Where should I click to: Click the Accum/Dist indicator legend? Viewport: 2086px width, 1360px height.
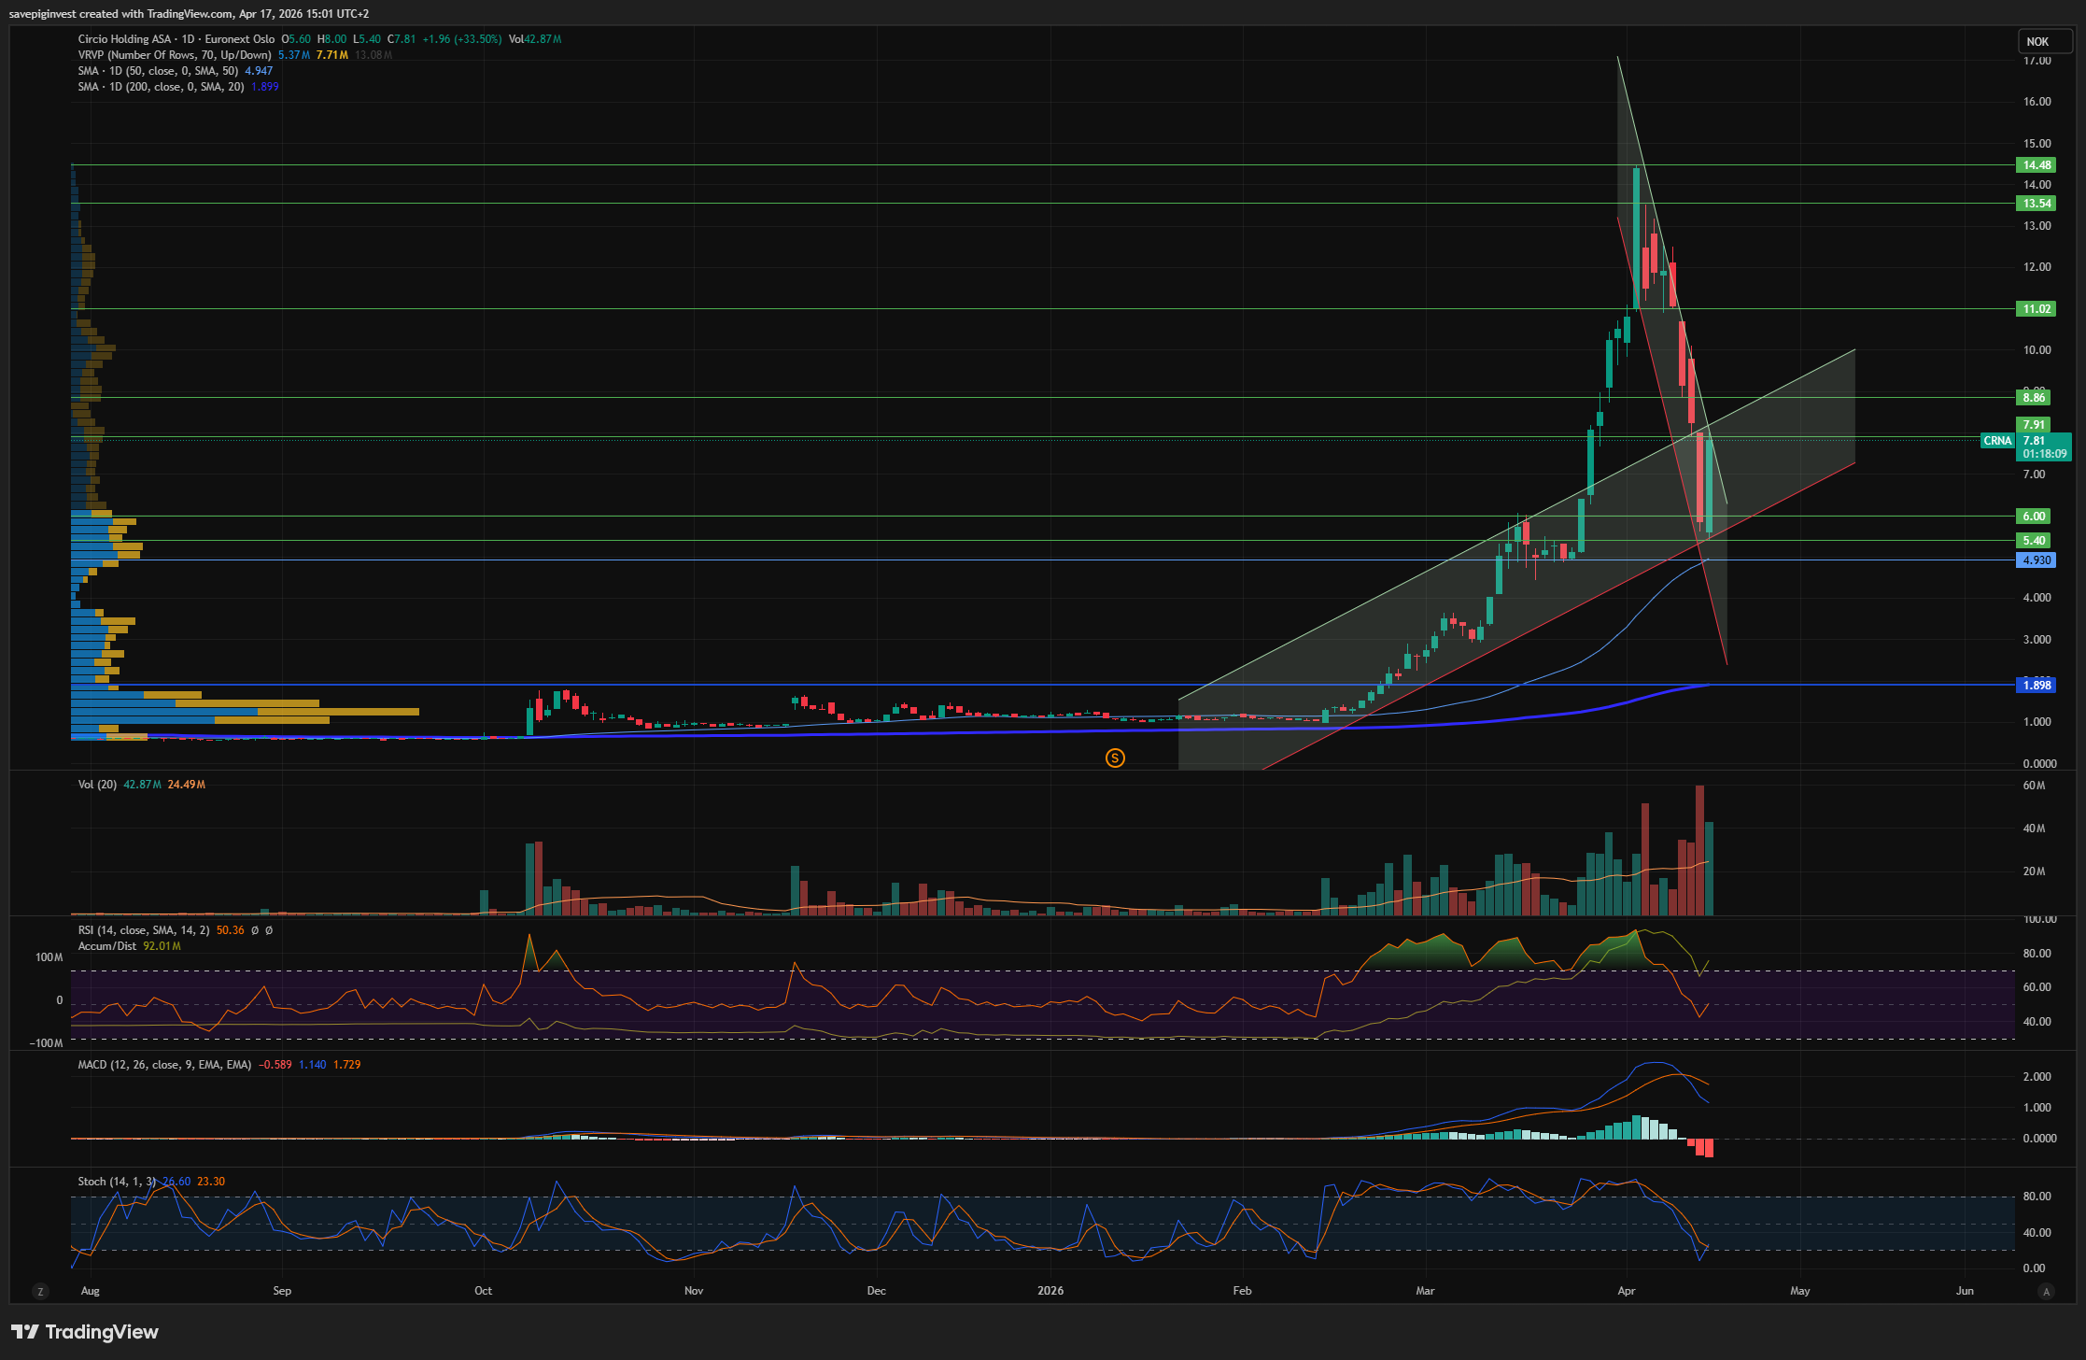tap(107, 946)
